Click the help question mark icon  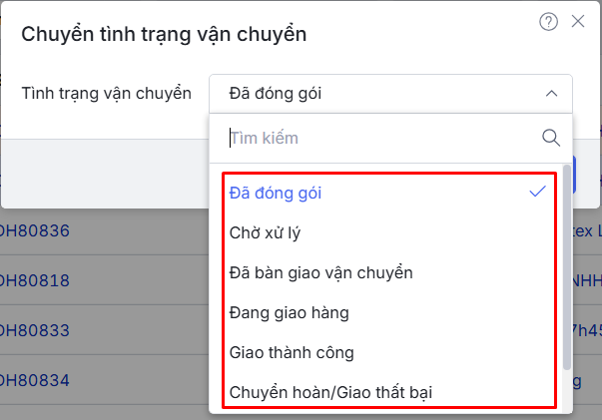tap(548, 22)
